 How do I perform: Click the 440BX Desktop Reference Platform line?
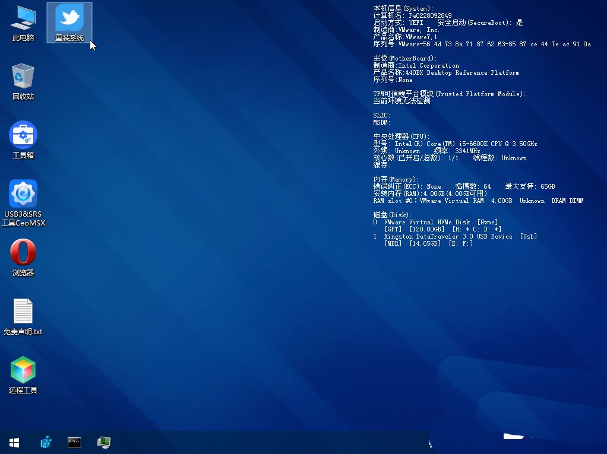pos(447,73)
